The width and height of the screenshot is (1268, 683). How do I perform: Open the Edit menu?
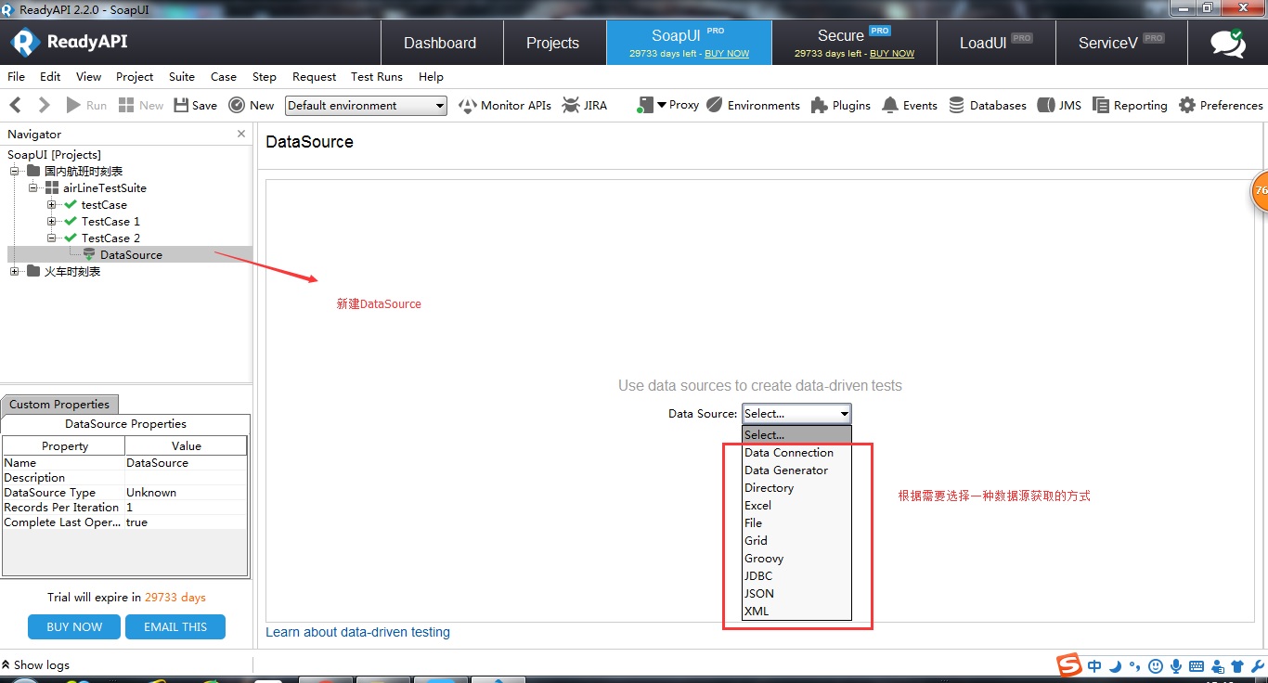pyautogui.click(x=50, y=77)
